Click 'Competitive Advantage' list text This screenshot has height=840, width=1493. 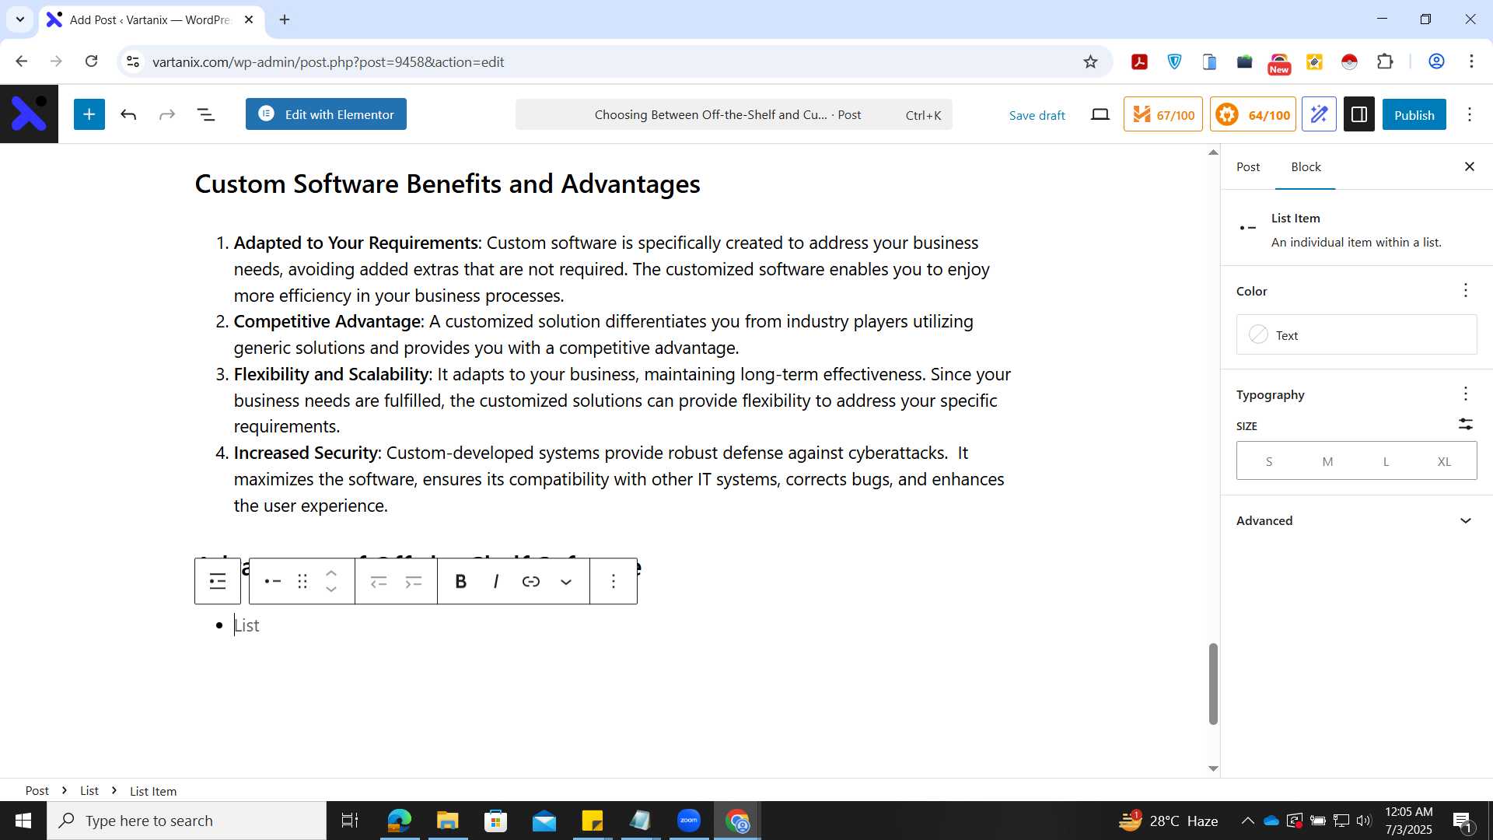click(x=327, y=321)
